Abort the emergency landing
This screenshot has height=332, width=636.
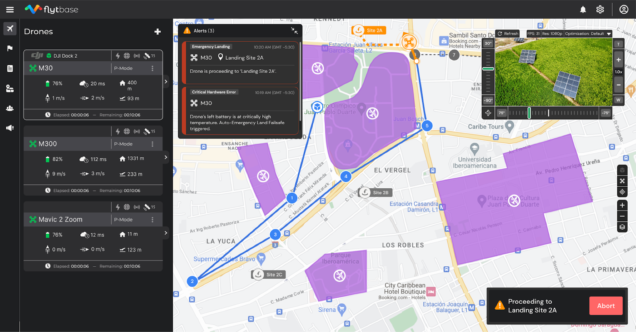606,306
